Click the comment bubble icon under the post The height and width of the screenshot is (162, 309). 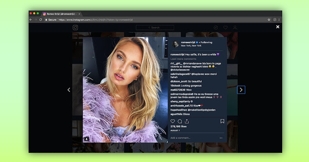(180, 121)
